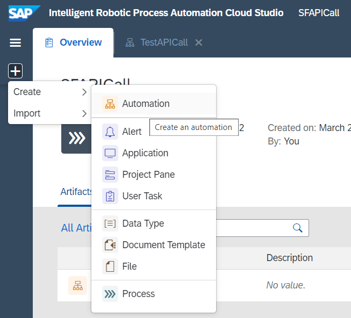351x318 pixels.
Task: Click the TestAPICall tab automation icon
Action: tap(130, 42)
